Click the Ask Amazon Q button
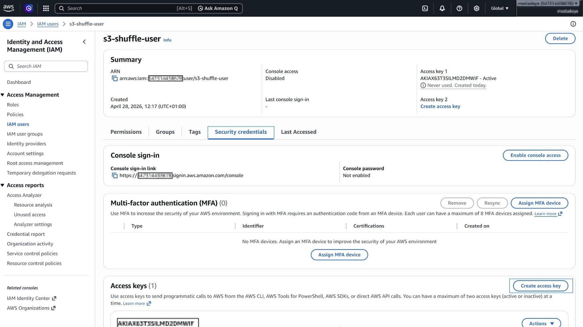 [218, 8]
